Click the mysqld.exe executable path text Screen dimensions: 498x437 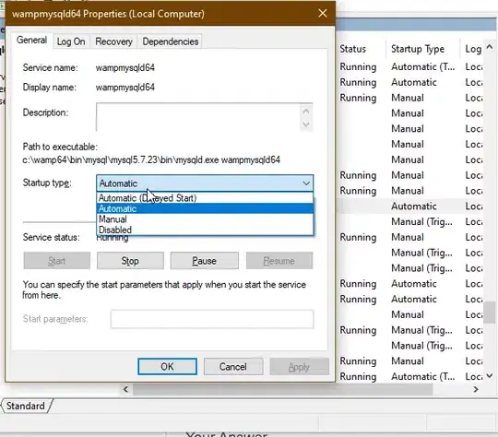pyautogui.click(x=151, y=159)
